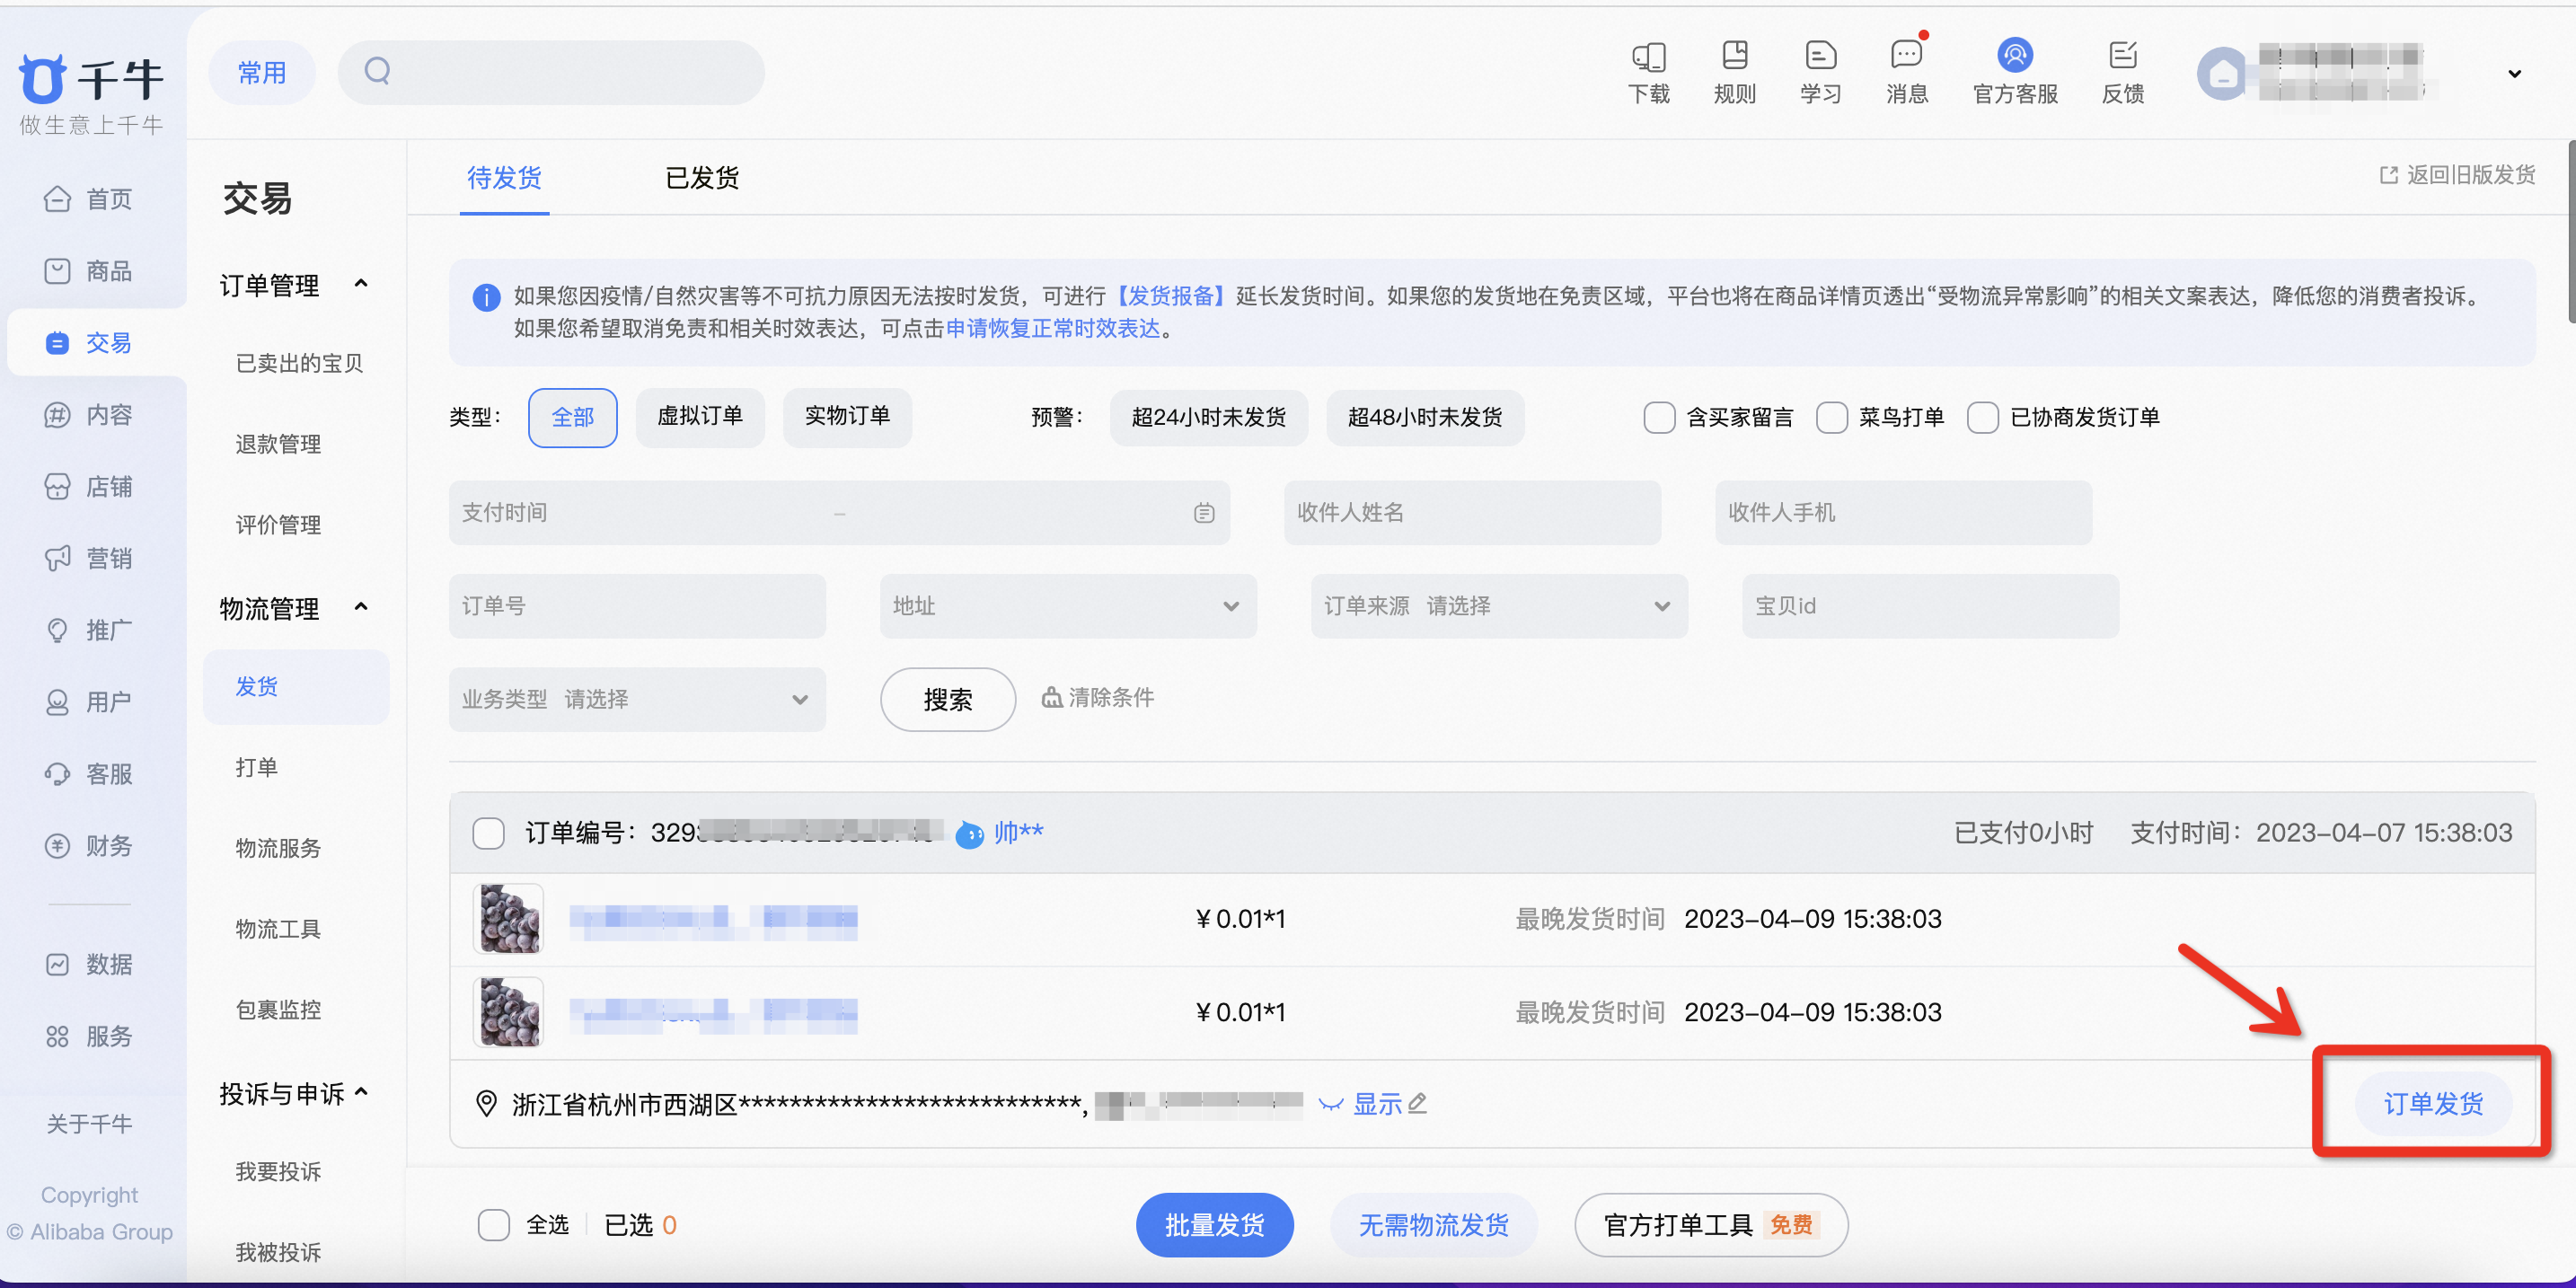Click 返回旧版发货 link

pos(2457,175)
